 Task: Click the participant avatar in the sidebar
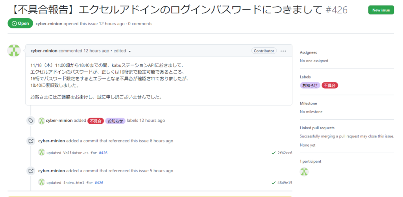tap(304, 172)
